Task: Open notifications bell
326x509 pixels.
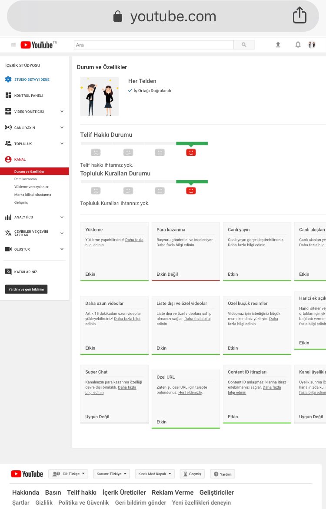Action: pos(298,44)
